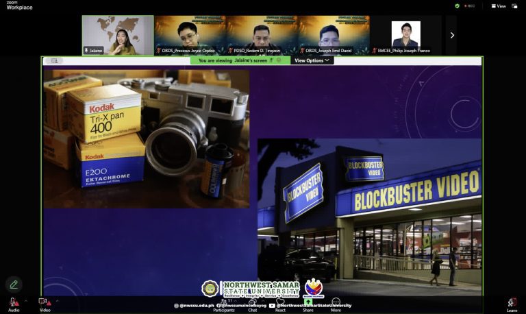Select EMCEE_Philip Joseph Franco thumbnail
Viewport: 526px width, 314px height.
406,35
